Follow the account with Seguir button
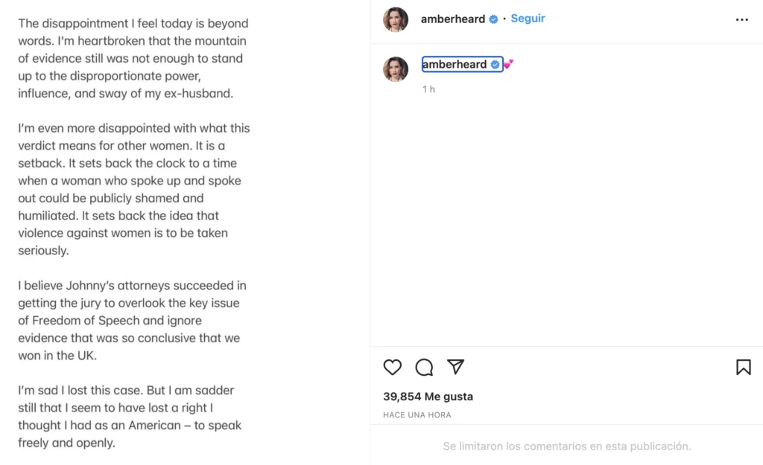 (x=528, y=19)
